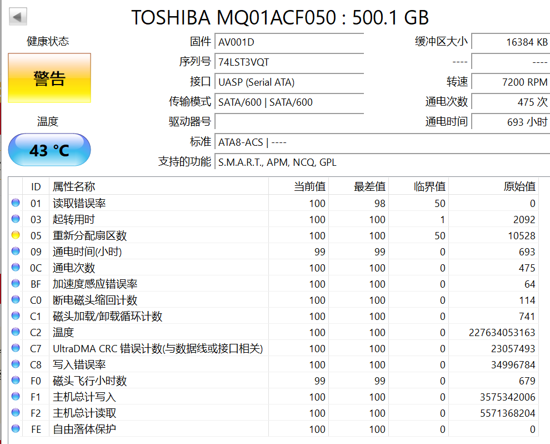
Task: Select the UltraDMA CRC 错误计数 row
Action: [157, 348]
